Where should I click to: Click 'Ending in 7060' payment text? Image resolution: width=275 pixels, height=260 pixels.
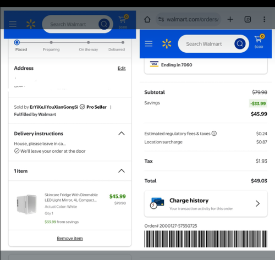(177, 65)
